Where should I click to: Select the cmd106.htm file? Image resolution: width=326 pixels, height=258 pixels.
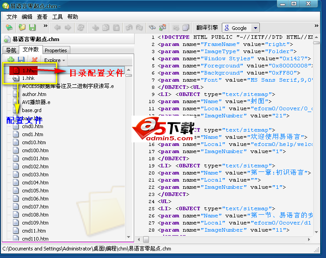35,199
